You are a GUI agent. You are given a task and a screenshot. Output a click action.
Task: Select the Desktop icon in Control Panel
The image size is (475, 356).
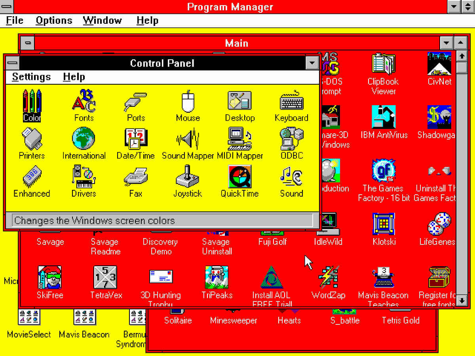[239, 101]
